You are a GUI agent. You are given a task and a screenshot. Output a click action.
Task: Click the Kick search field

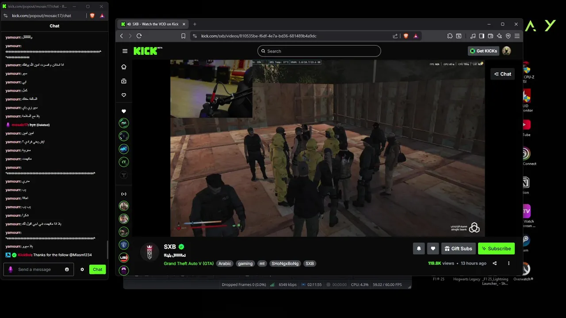click(x=319, y=51)
